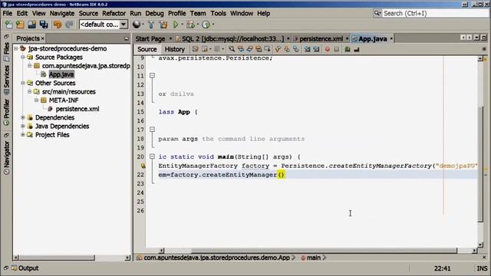491x276 pixels.
Task: Click the Clean and Build icon
Action: click(x=163, y=25)
